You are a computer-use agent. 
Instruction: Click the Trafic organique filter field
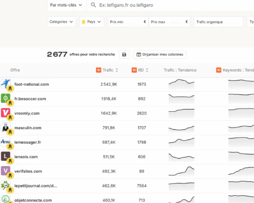click(x=219, y=22)
